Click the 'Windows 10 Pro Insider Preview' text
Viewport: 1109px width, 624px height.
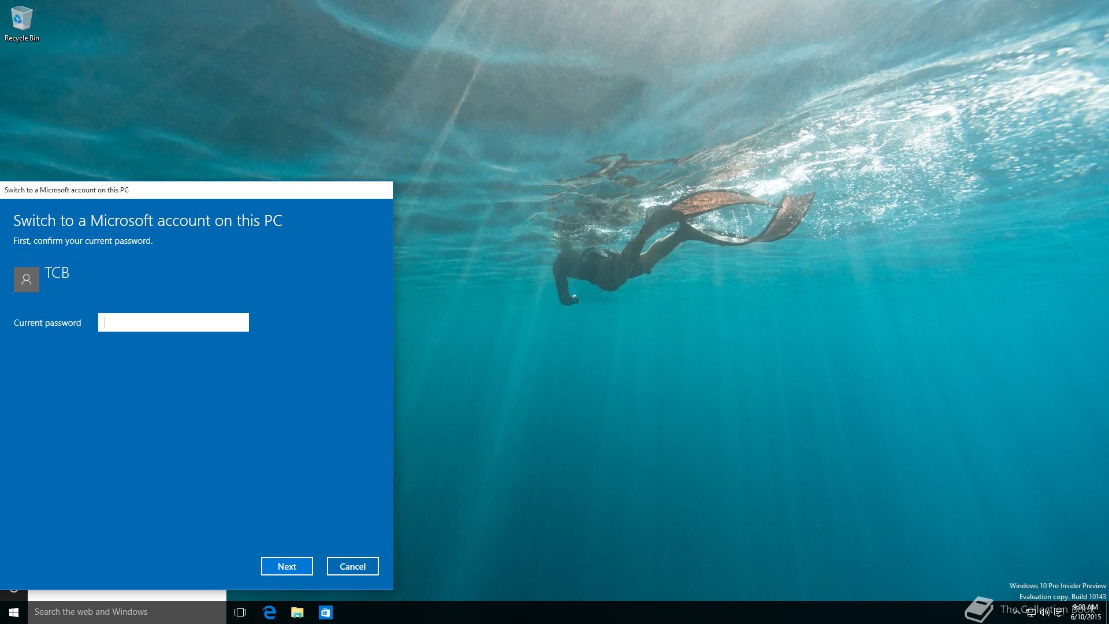tap(1058, 586)
